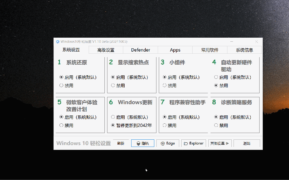Open the Explorer settings button
This screenshot has width=289, height=180.
[194, 143]
